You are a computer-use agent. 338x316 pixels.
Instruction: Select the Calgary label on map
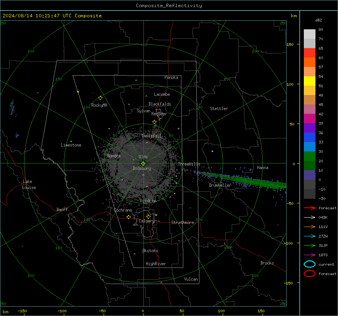point(146,221)
